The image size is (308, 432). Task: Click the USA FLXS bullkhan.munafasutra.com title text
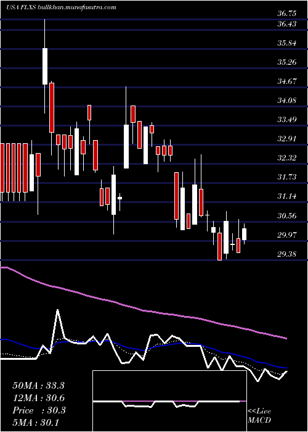tap(61, 7)
